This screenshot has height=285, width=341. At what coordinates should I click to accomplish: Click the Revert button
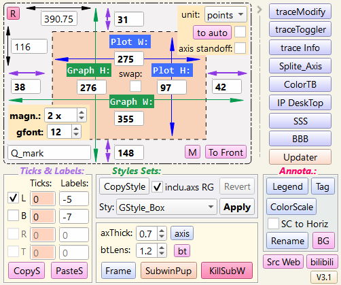[237, 186]
